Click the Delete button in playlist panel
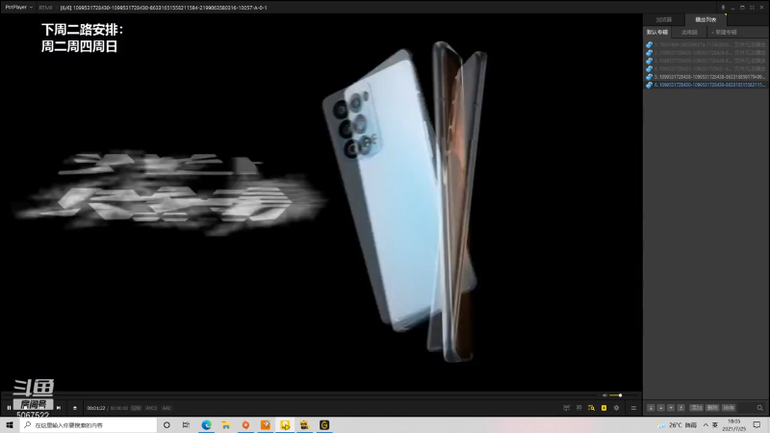The height and width of the screenshot is (433, 770). [712, 408]
